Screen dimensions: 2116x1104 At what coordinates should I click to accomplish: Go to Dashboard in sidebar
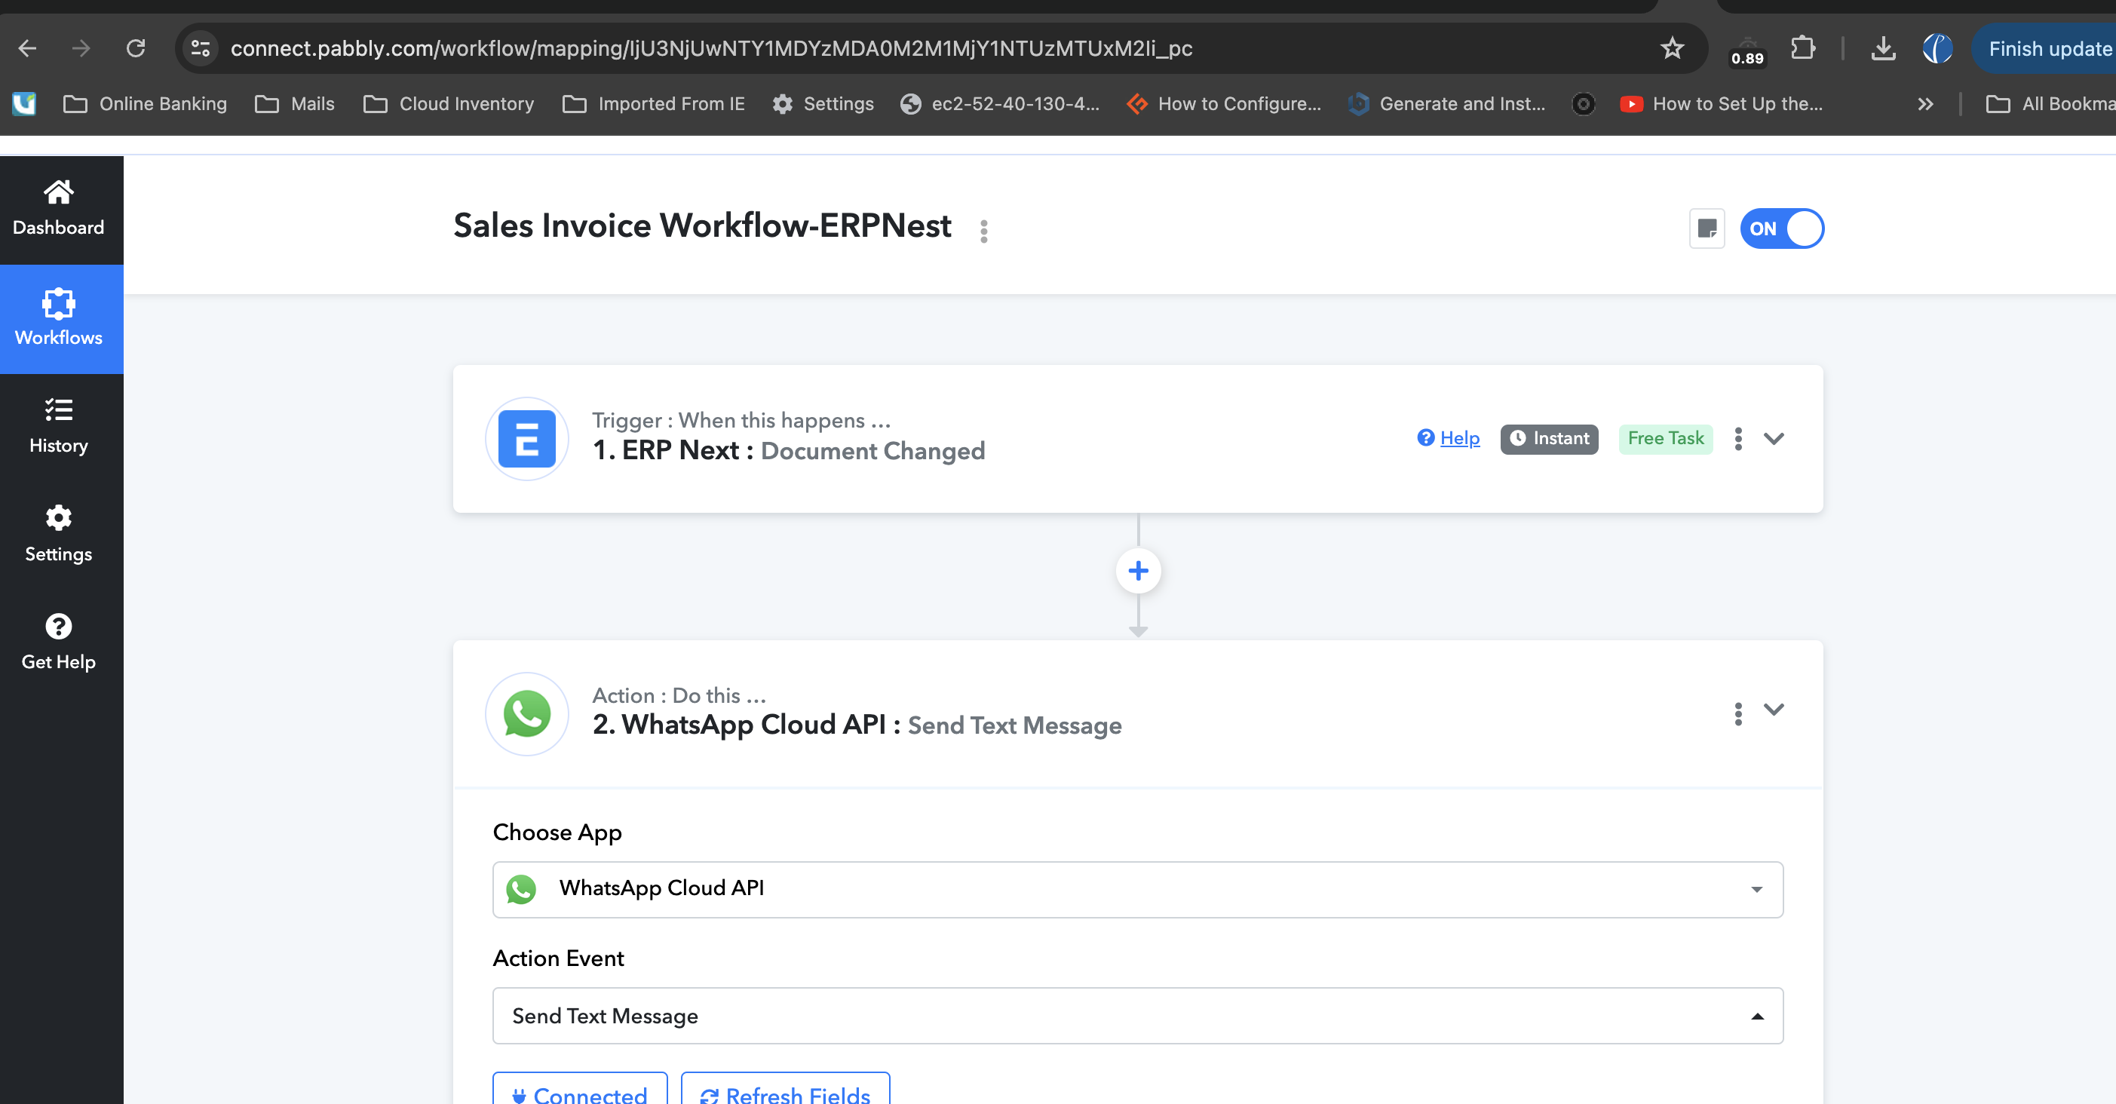(x=58, y=209)
